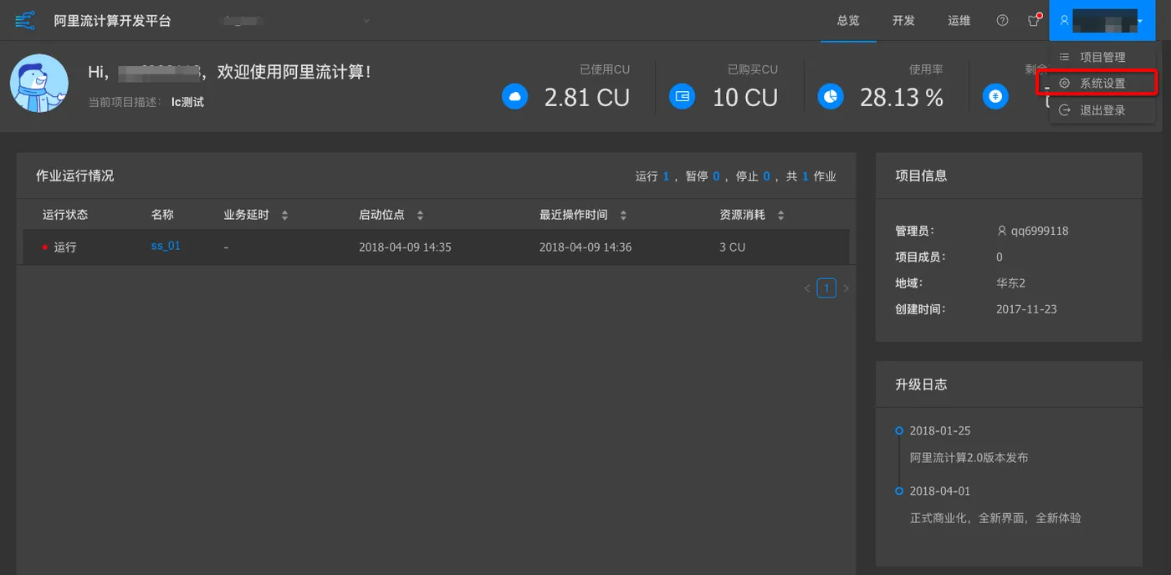This screenshot has height=575, width=1171.
Task: Select 项目管理 menu entry
Action: pos(1102,57)
